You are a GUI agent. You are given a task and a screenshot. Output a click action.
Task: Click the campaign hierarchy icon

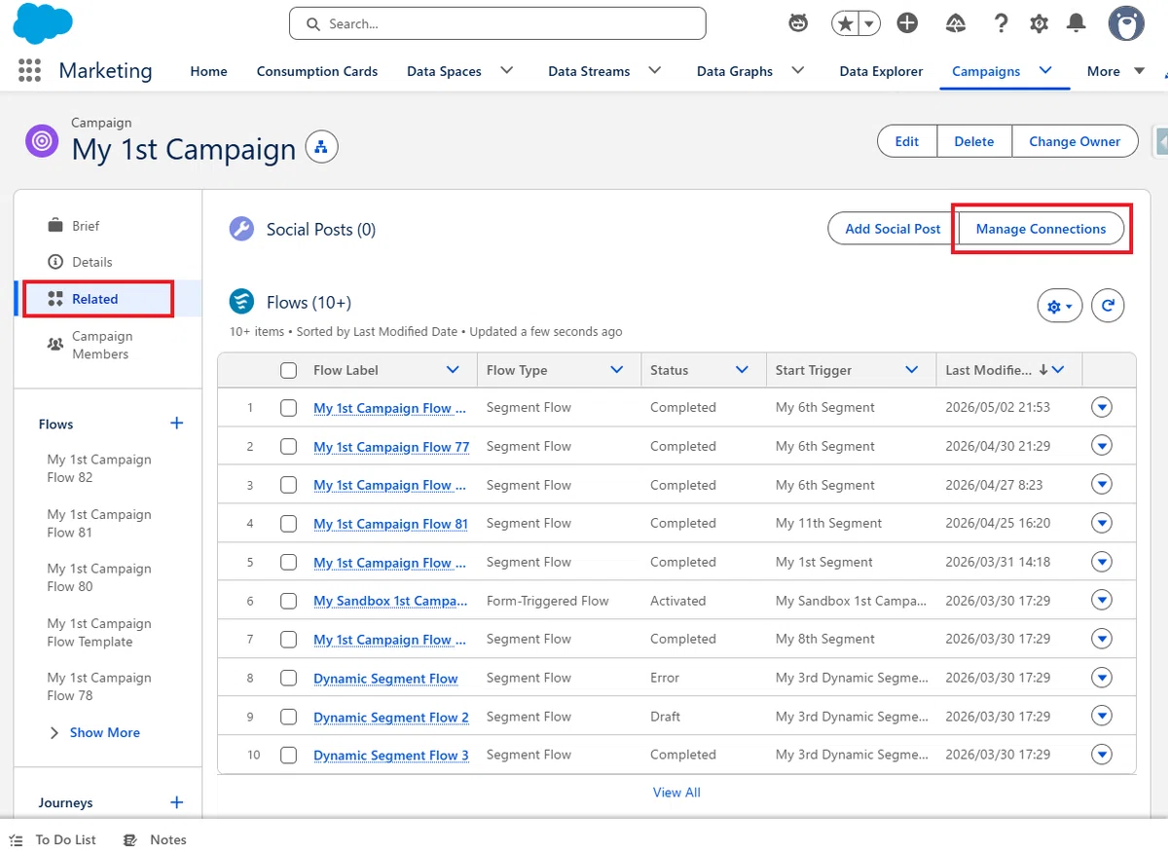(321, 148)
